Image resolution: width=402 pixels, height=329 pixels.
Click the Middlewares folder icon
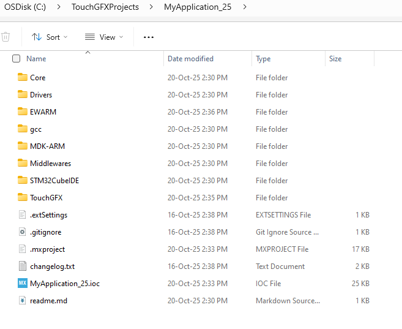(x=23, y=163)
